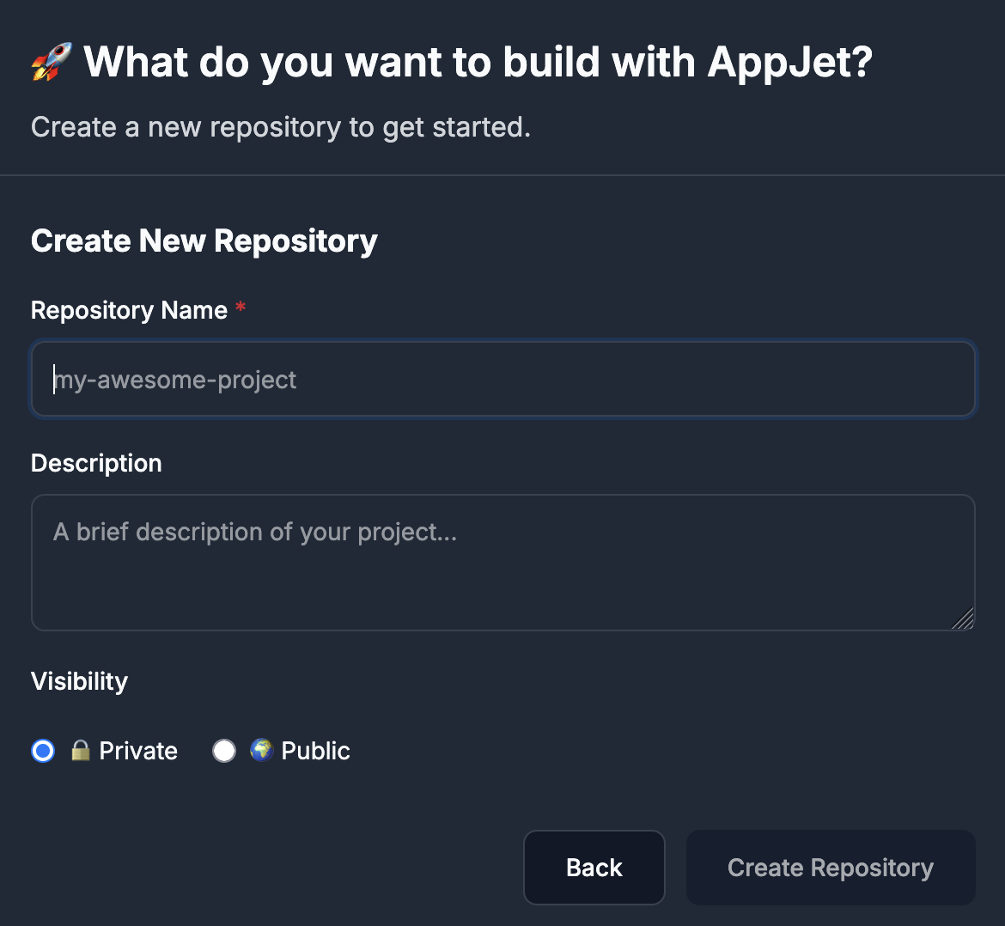Select the Private visibility radio button
The width and height of the screenshot is (1005, 926).
click(43, 751)
